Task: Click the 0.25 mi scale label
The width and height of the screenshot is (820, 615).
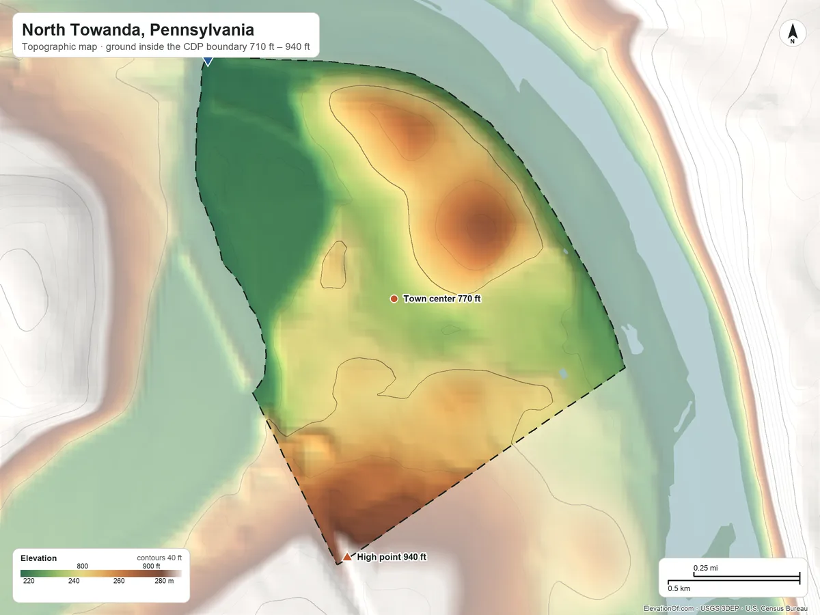Action: (x=705, y=568)
